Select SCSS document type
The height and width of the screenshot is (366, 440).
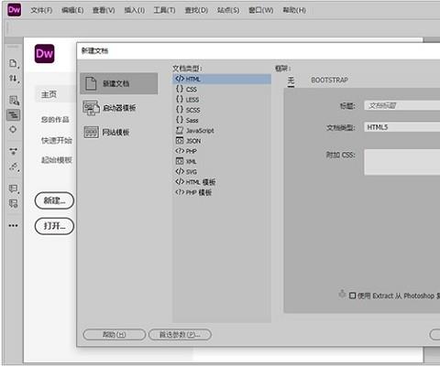[222, 110]
